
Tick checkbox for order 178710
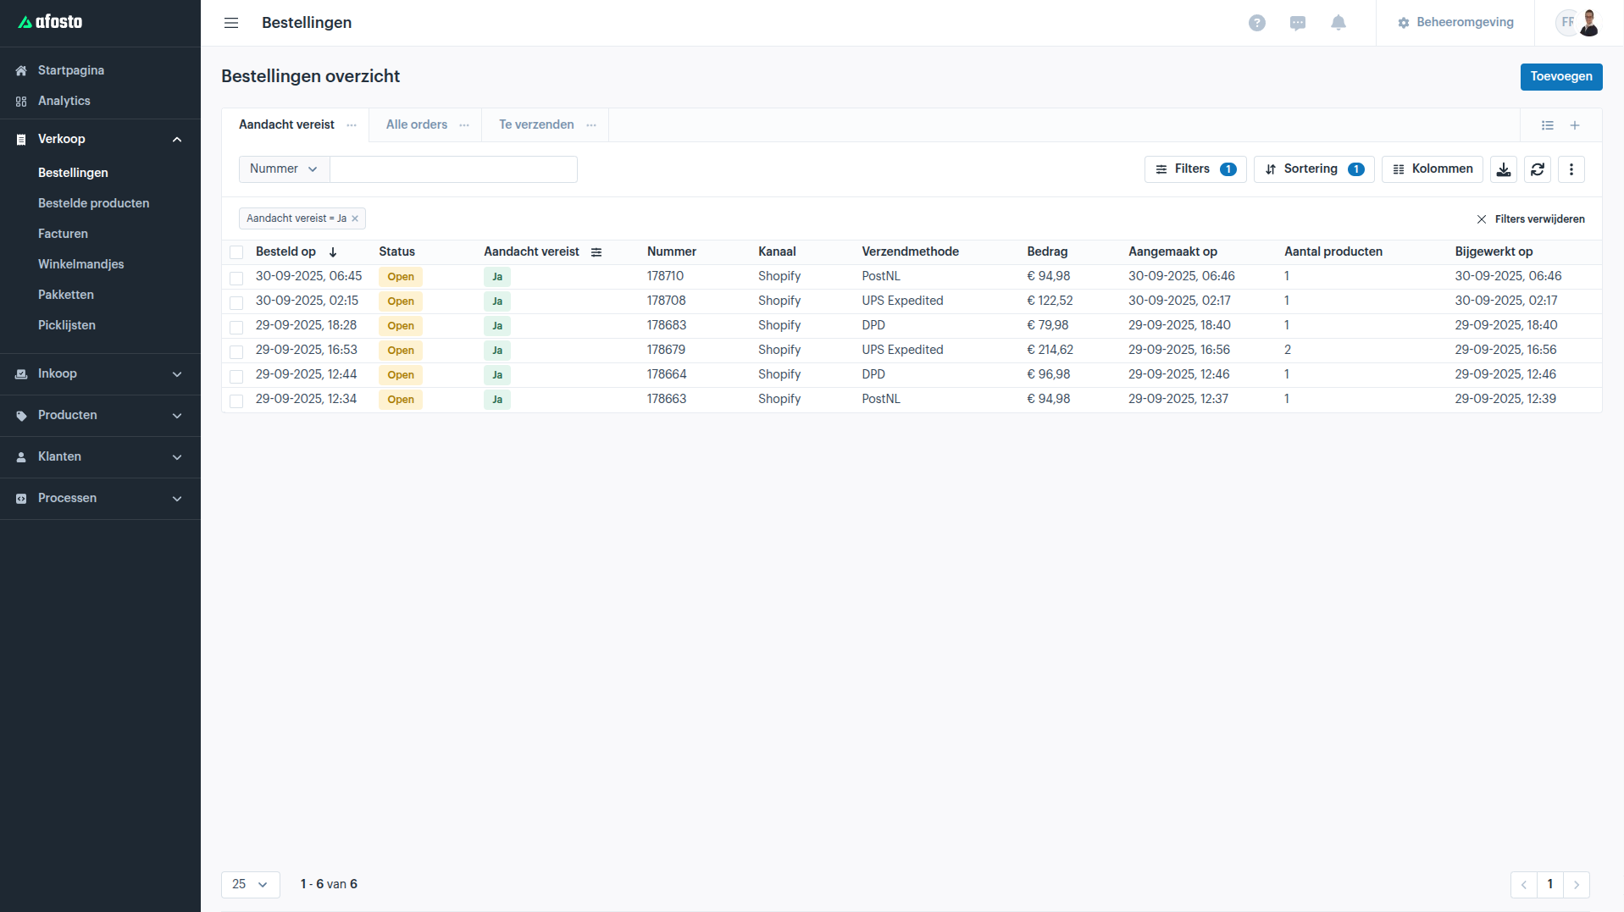tap(236, 278)
